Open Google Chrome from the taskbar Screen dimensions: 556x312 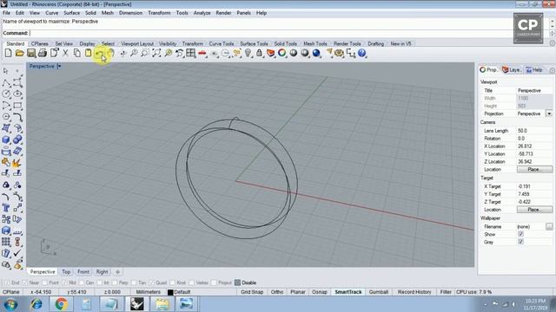click(61, 304)
